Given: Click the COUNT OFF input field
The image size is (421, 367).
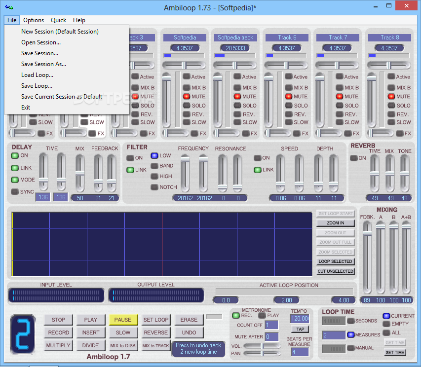Looking at the screenshot, I should 272,325.
